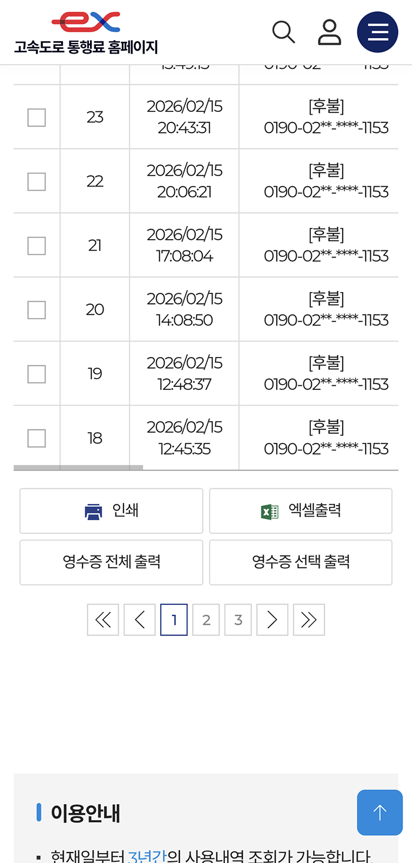Go to the next page arrow

tap(272, 619)
